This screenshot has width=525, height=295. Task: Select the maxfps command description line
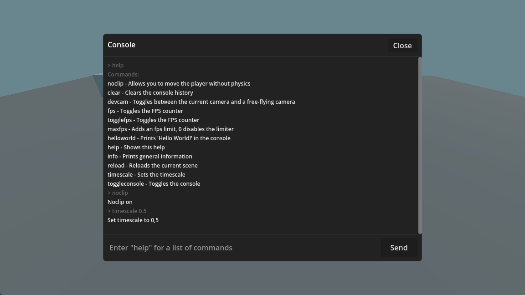[x=170, y=129]
